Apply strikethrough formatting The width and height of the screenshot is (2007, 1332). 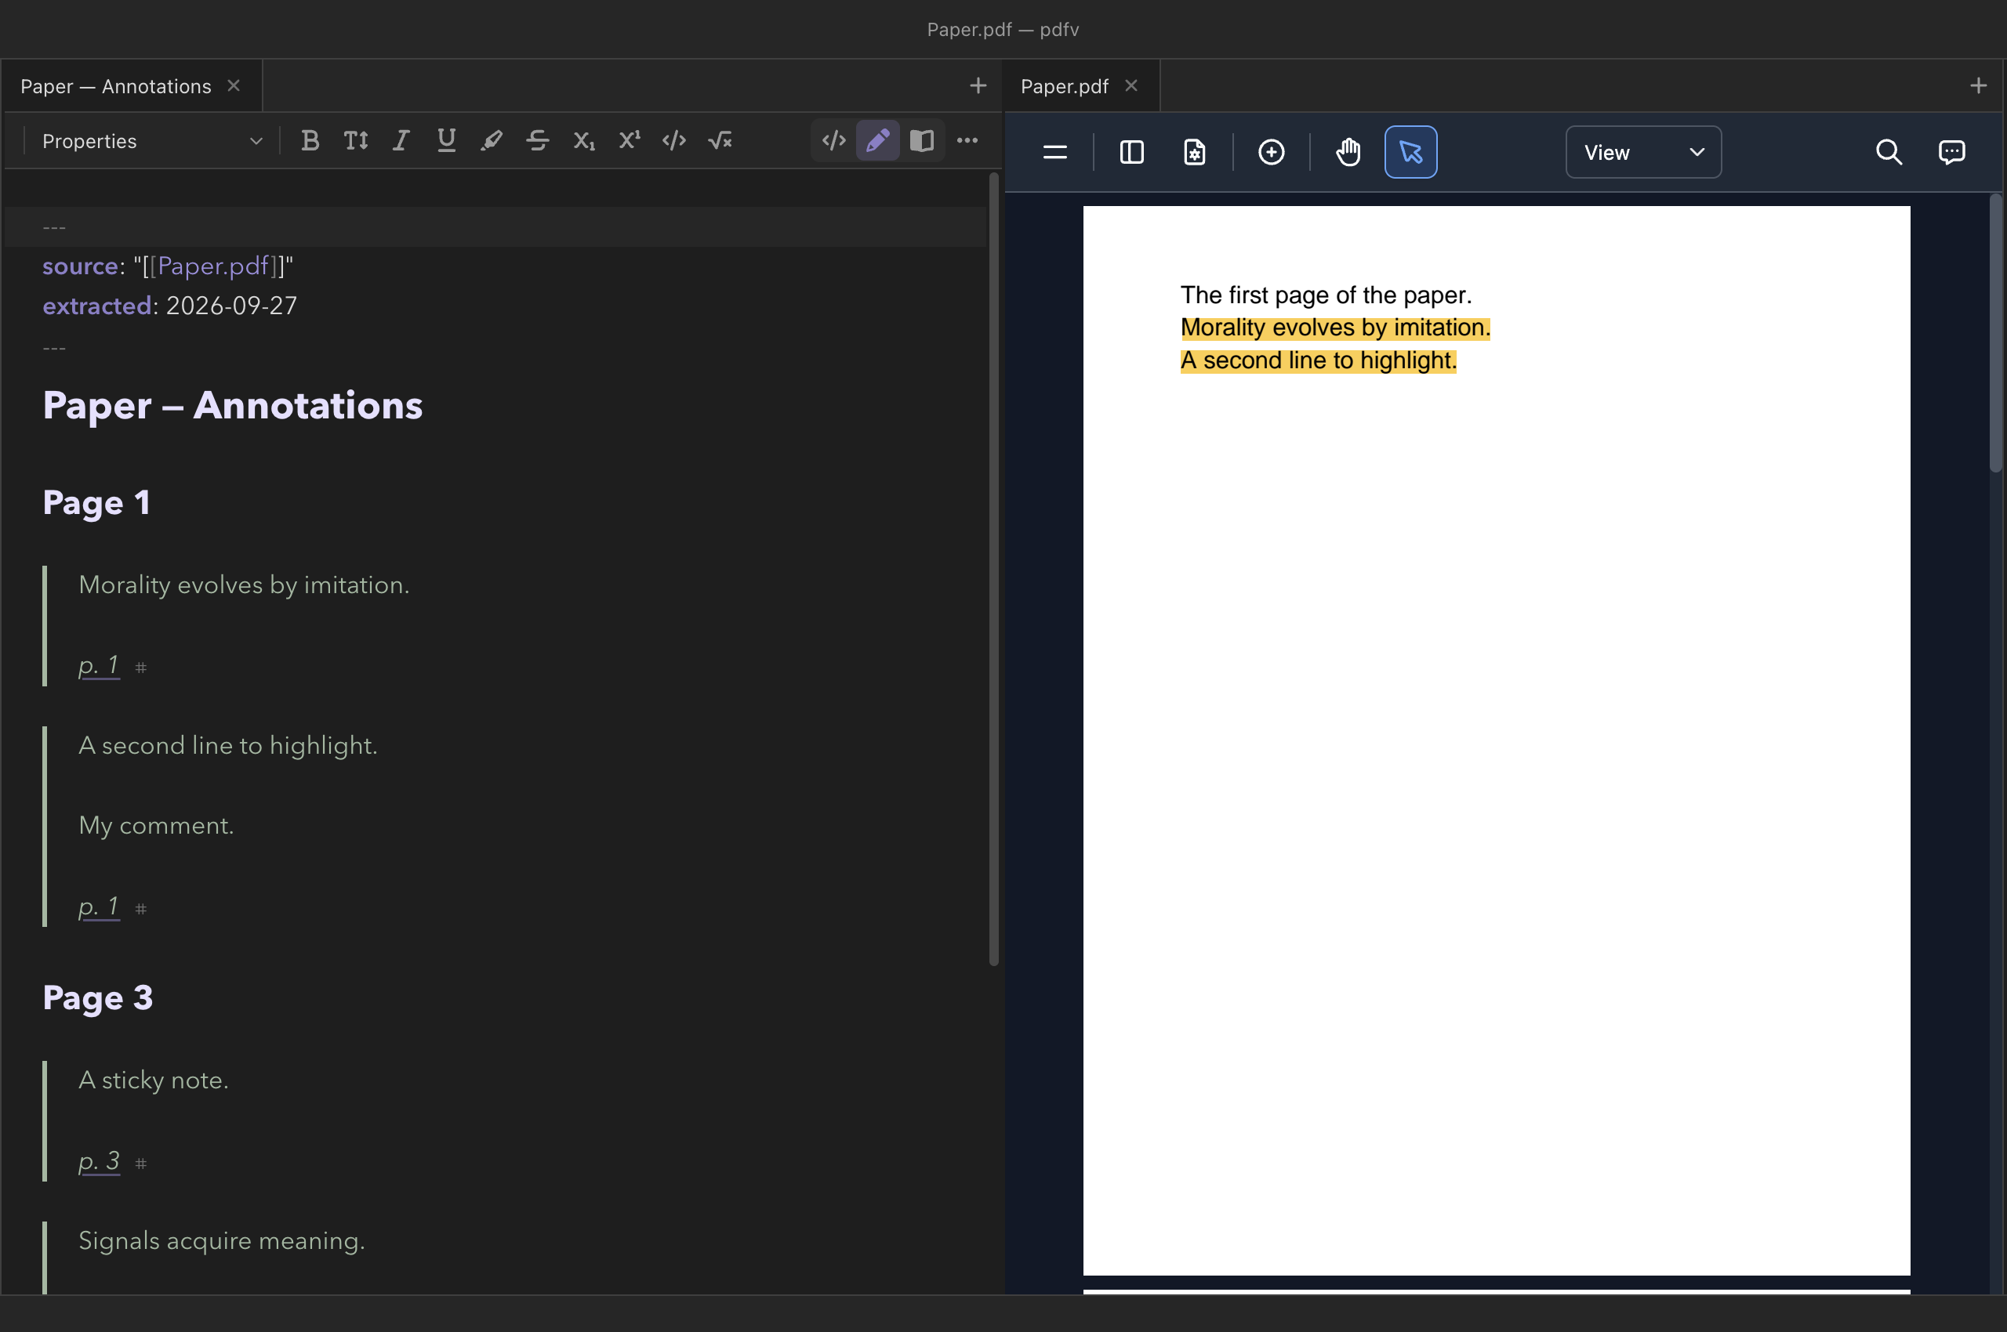537,140
